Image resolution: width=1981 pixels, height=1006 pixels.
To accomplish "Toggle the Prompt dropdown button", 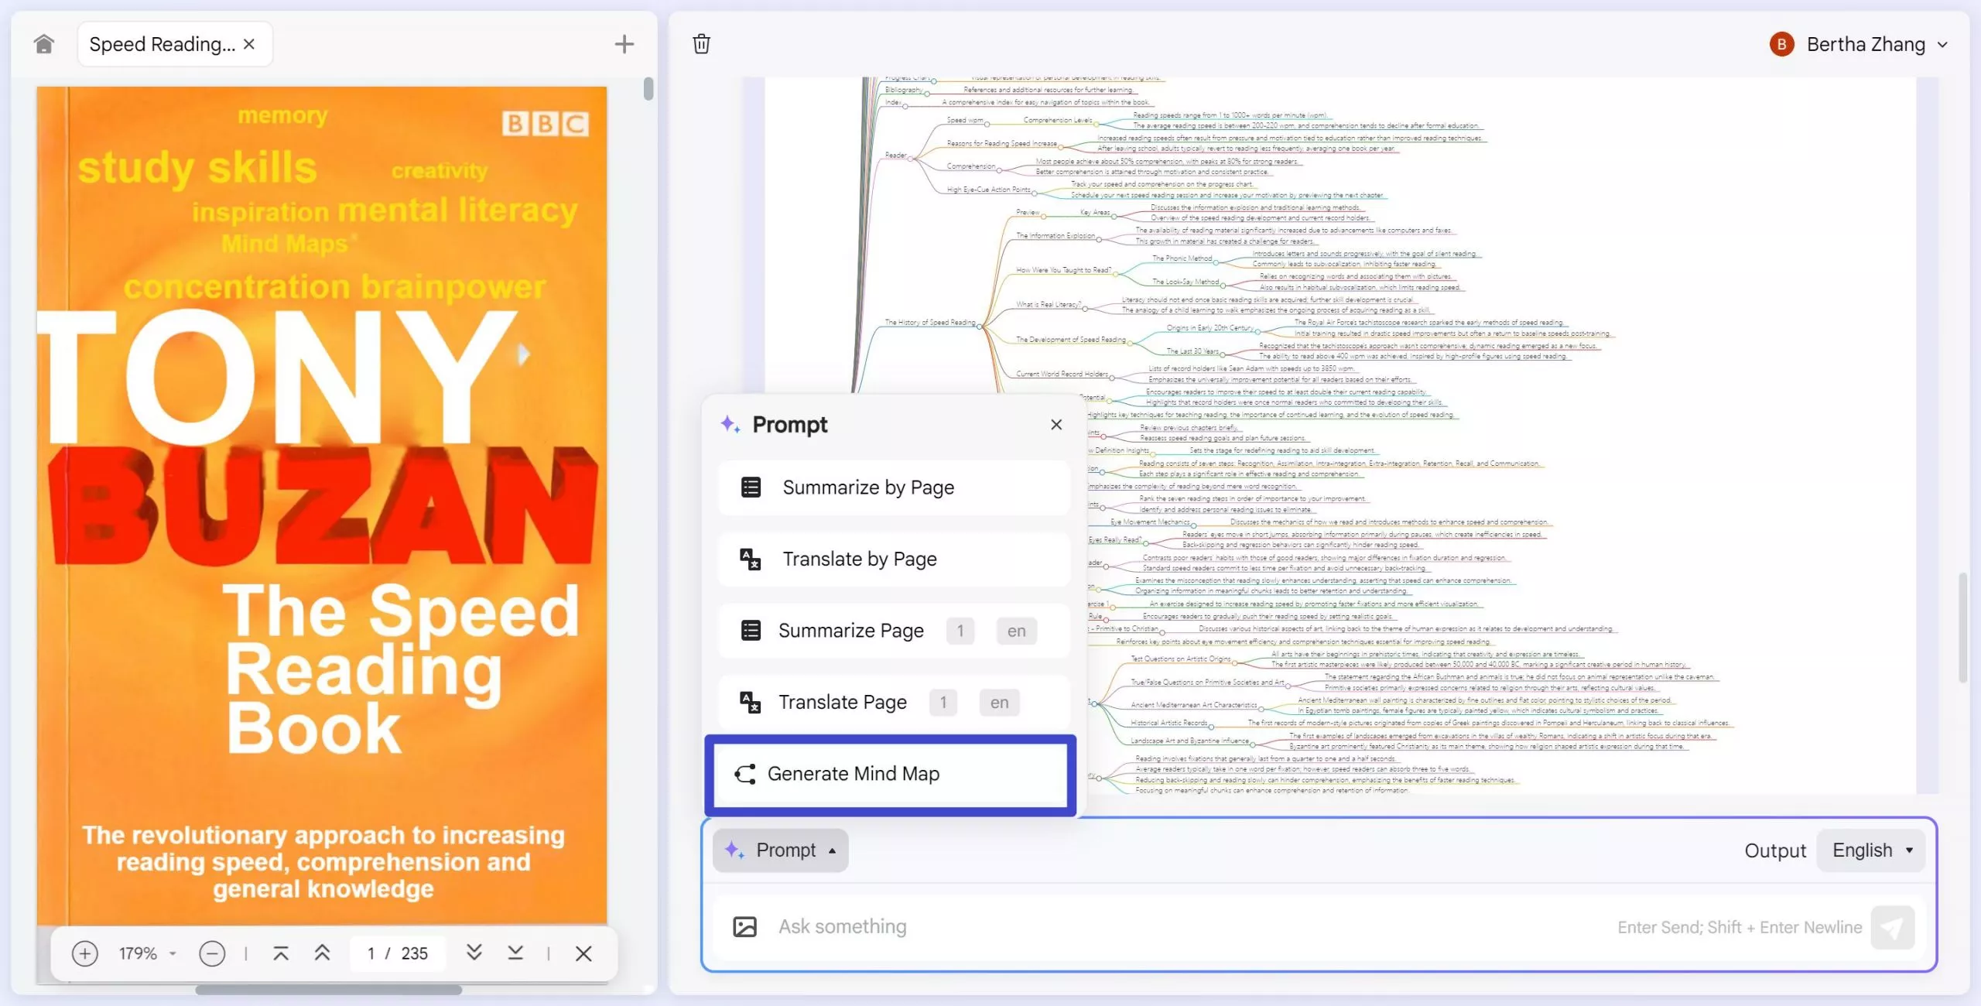I will click(780, 850).
